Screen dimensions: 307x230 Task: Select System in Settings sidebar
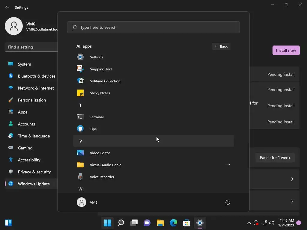pyautogui.click(x=31, y=64)
